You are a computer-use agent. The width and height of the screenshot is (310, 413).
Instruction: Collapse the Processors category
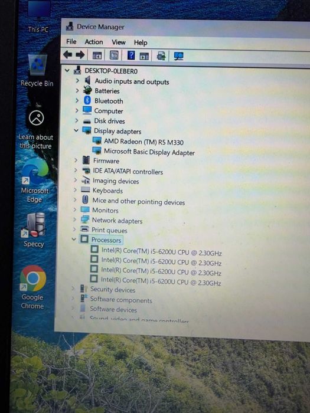pos(74,239)
